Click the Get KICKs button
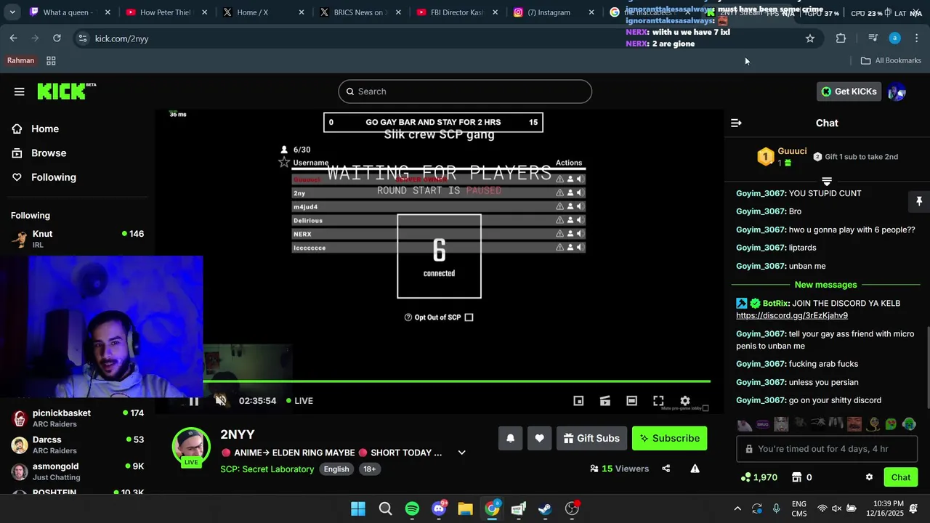 coord(849,92)
